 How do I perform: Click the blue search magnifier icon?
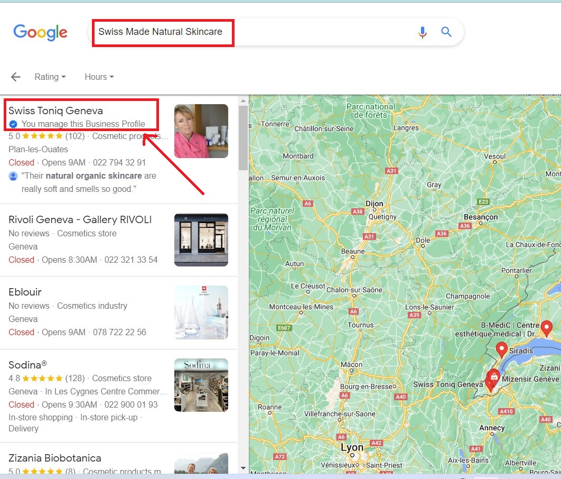coord(446,32)
